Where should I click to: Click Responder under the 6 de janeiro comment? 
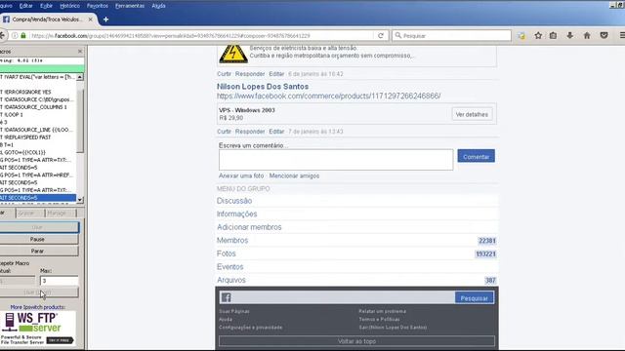pos(250,74)
